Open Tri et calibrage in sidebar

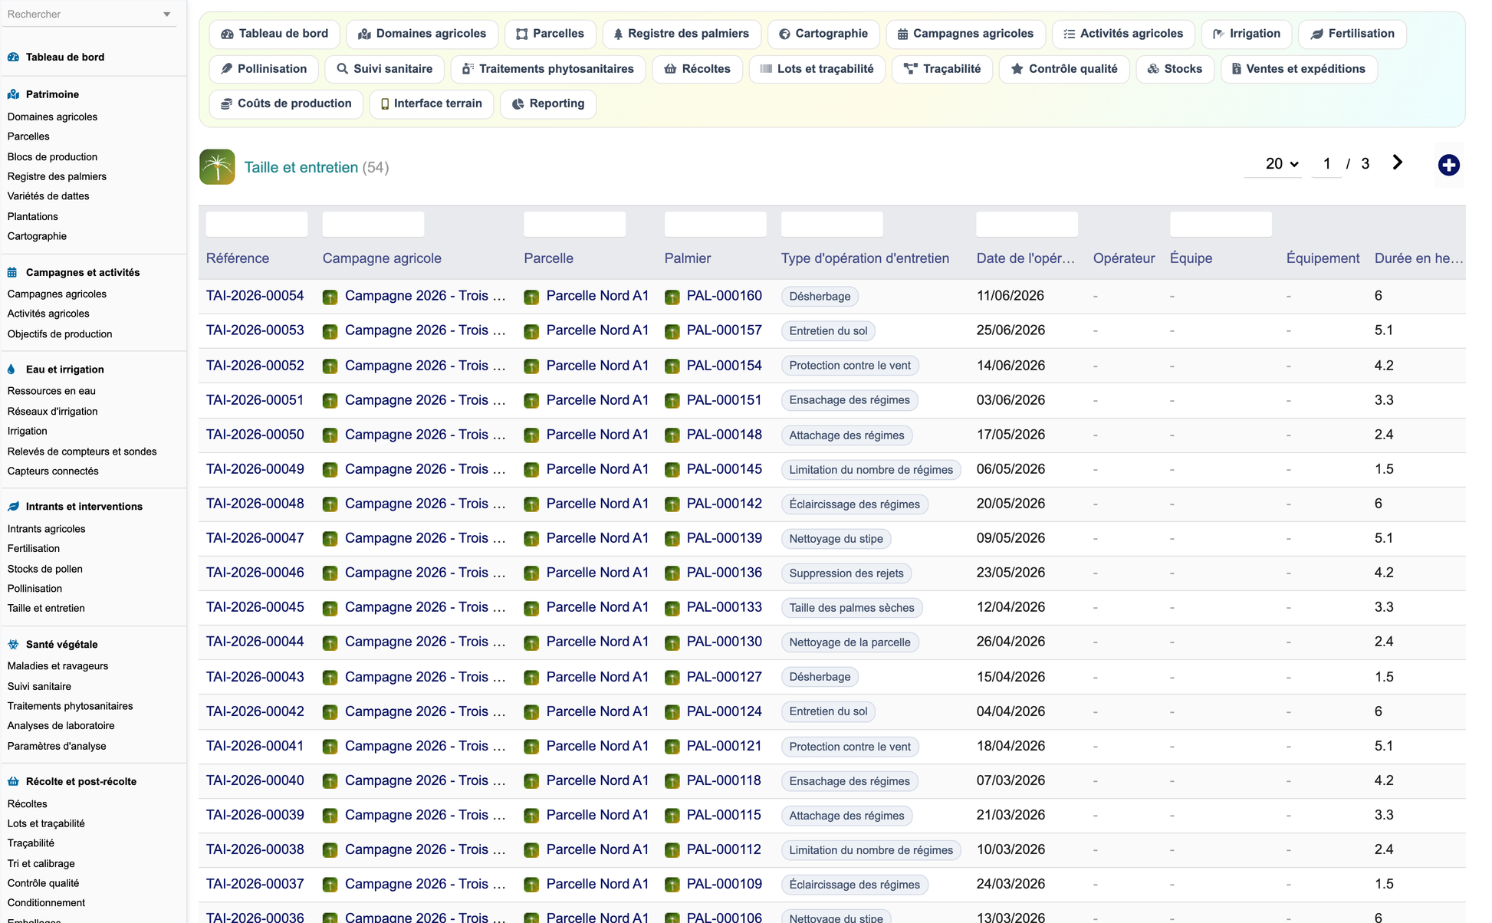click(41, 864)
